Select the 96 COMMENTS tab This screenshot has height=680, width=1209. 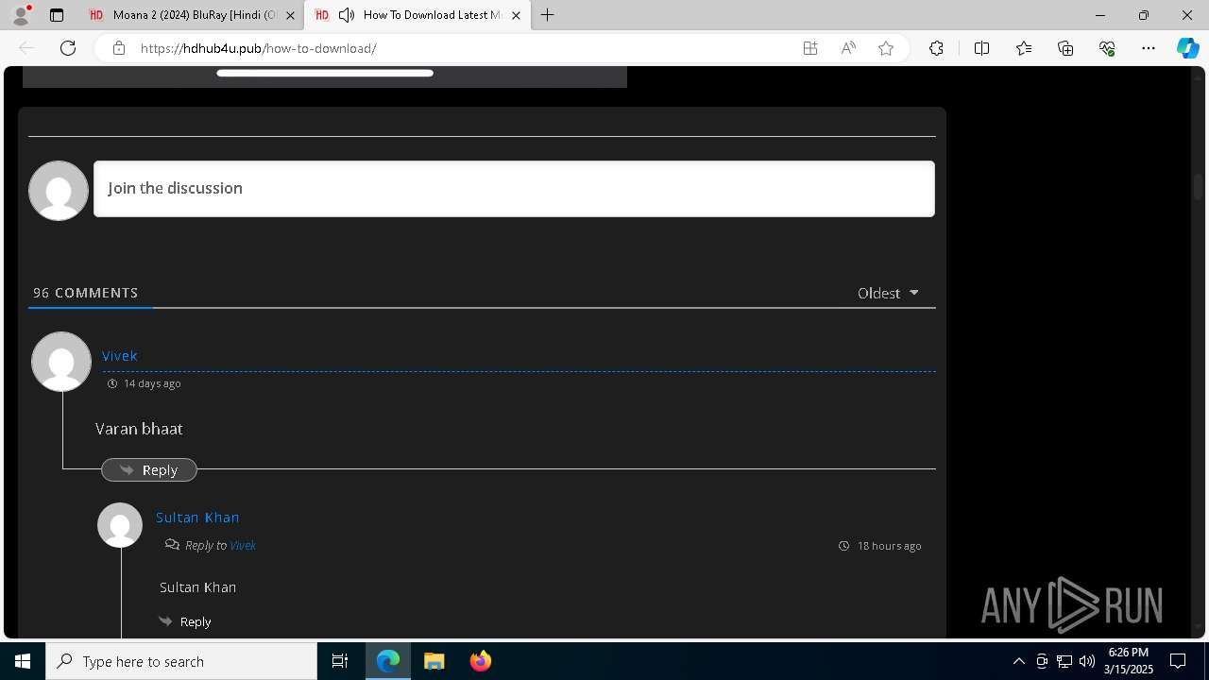point(86,293)
